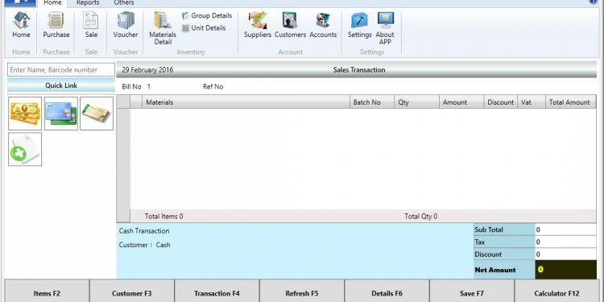Switch to the Home tab

pyautogui.click(x=53, y=3)
